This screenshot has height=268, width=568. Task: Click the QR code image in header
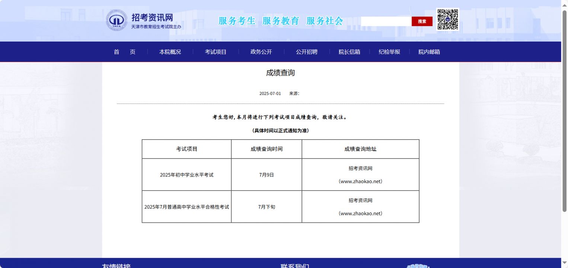click(x=448, y=19)
